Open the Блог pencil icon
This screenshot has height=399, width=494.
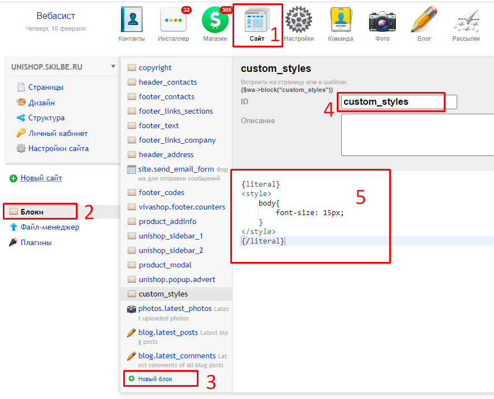tap(424, 21)
